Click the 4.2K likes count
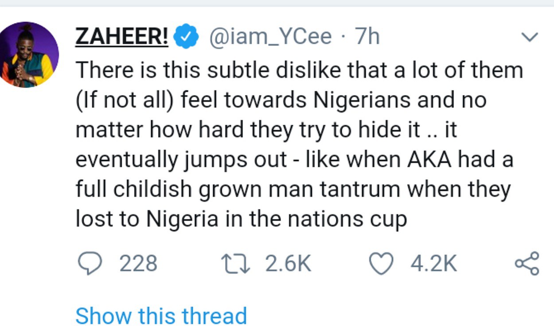Viewport: 554px width, 332px height. (x=433, y=264)
